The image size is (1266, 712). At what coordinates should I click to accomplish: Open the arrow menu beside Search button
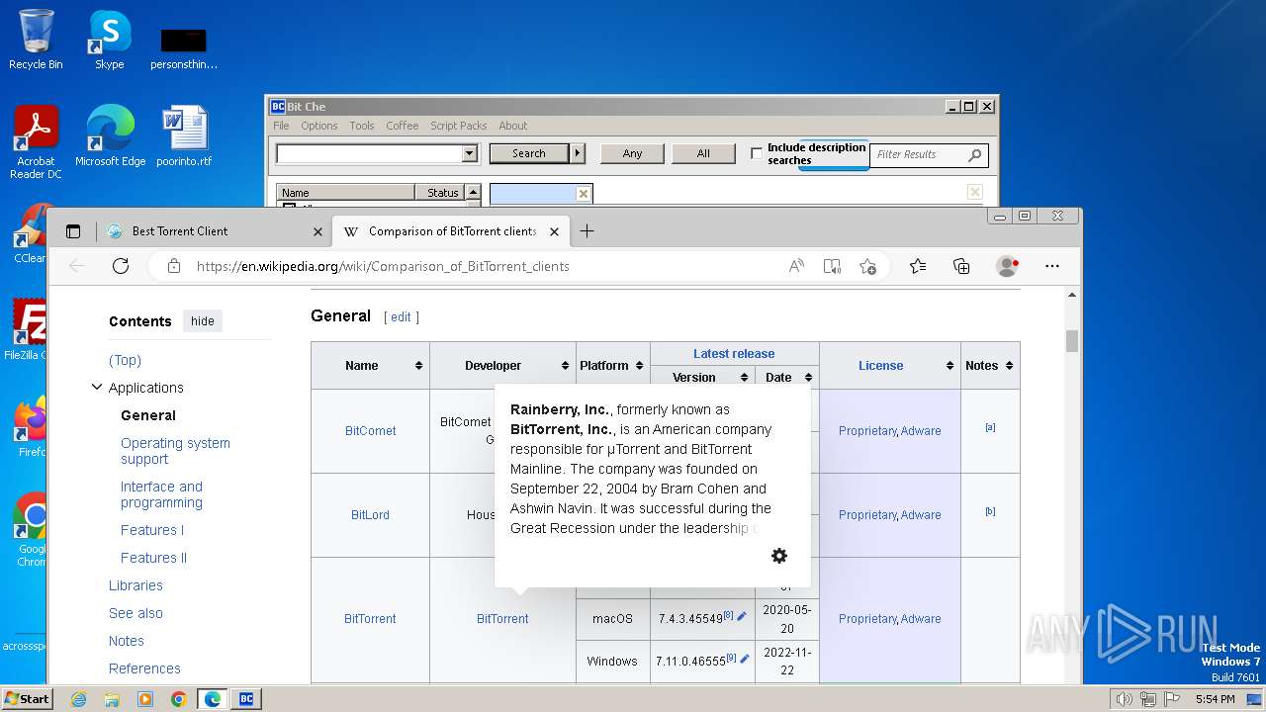(x=578, y=153)
